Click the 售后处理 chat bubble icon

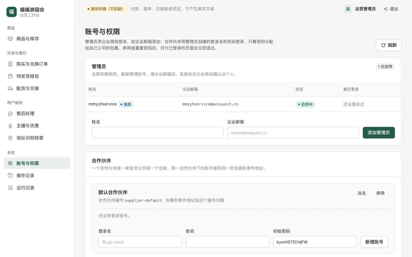(x=10, y=114)
